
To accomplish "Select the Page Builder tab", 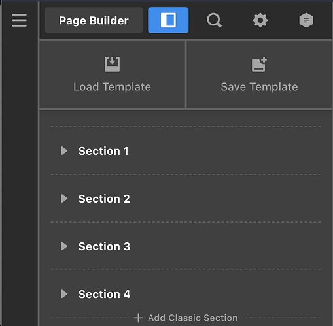I will coord(94,20).
